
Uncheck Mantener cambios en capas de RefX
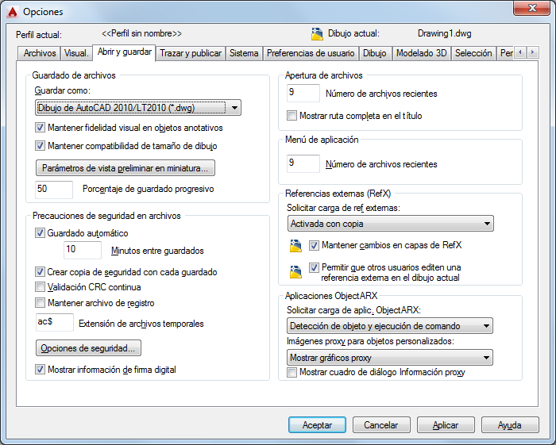[314, 245]
